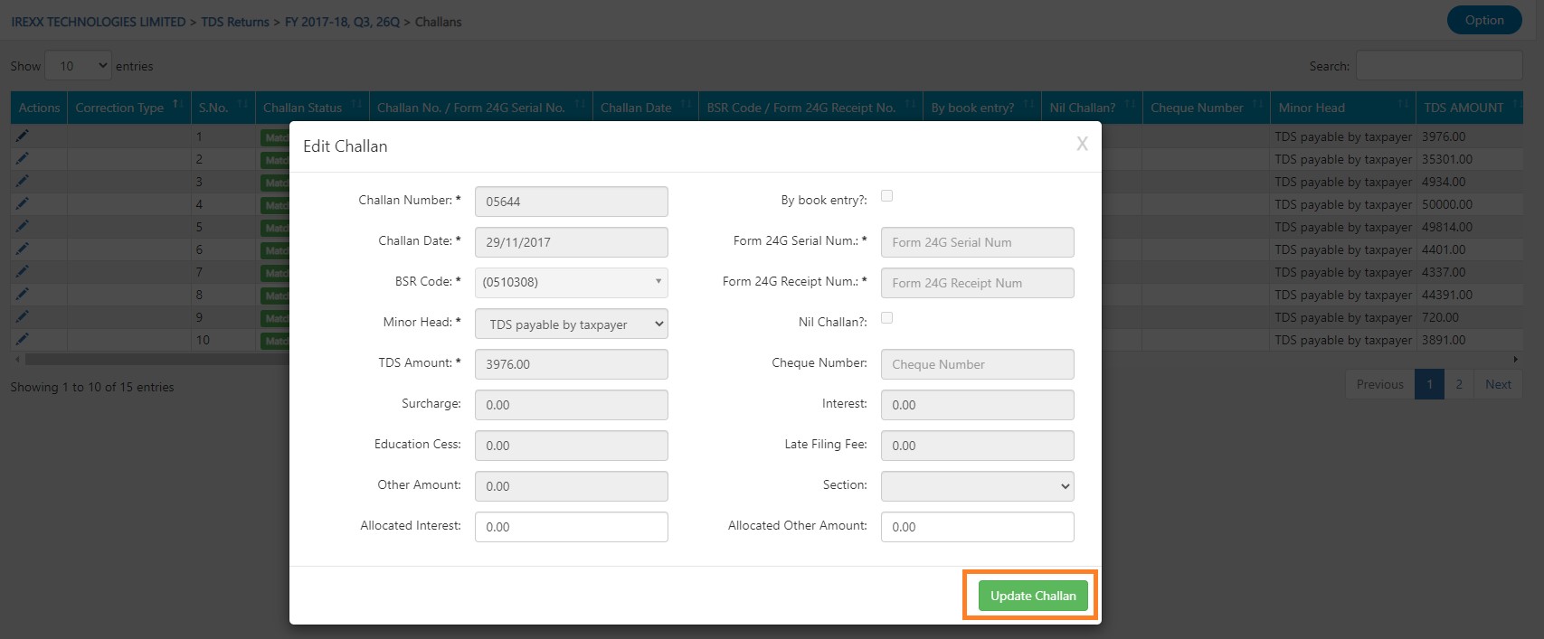The height and width of the screenshot is (639, 1544).
Task: Click the Allocated Other Amount field
Action: coord(978,527)
